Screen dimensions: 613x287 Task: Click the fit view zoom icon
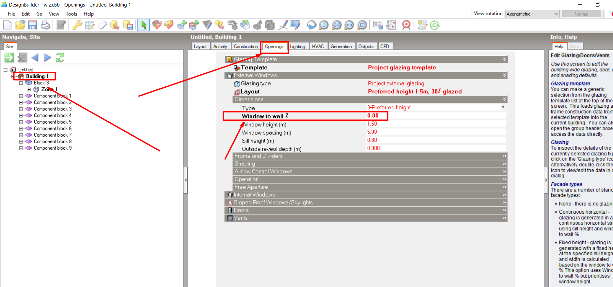point(337,25)
